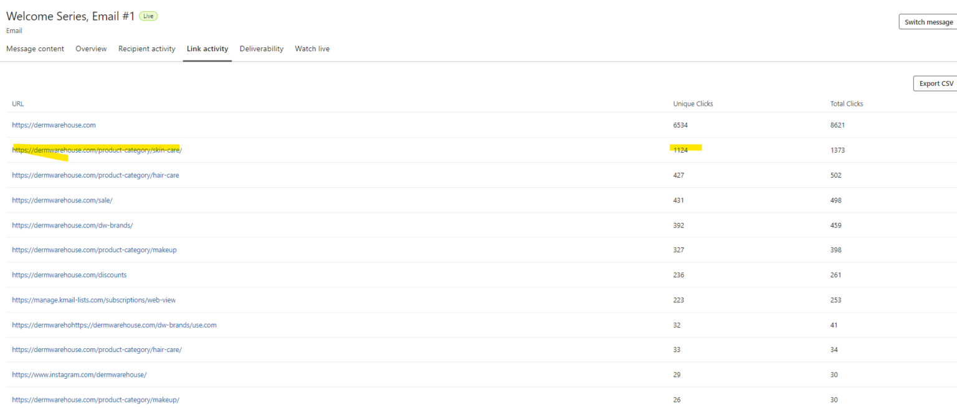Open the dw-brands link with 392 clicks
Screen dimensions: 957x408
tap(72, 225)
